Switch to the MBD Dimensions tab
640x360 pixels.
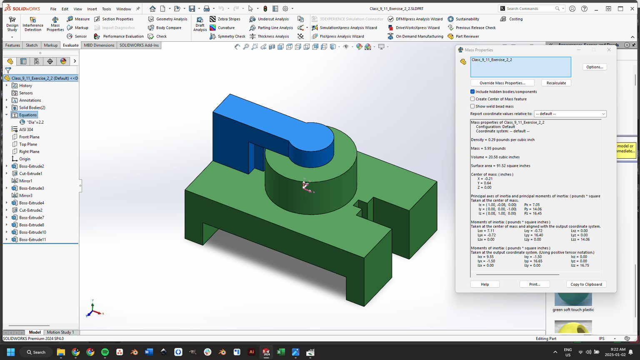tap(99, 45)
